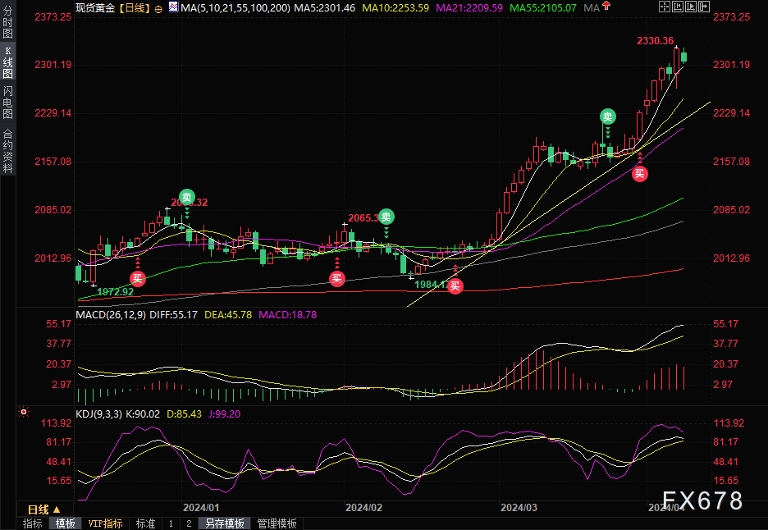
Task: Click the small chart icon before MA(5,10,21,55,100,200)
Action: (x=173, y=7)
